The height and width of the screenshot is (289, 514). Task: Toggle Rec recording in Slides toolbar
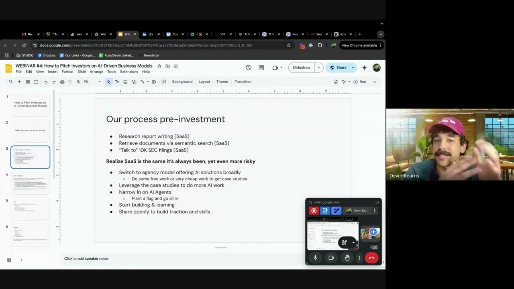pos(359,82)
